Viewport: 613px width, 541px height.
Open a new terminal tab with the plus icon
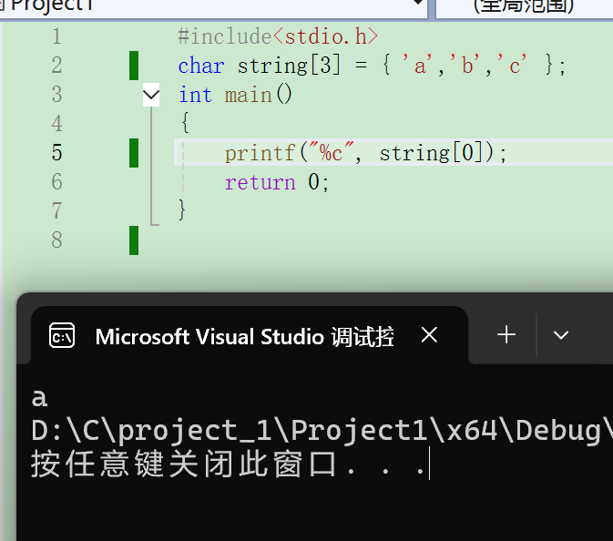click(506, 335)
